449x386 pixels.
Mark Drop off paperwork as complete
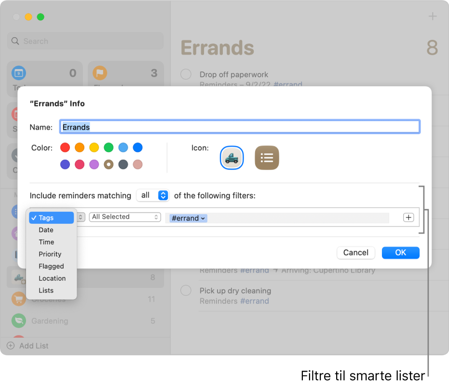pyautogui.click(x=186, y=74)
